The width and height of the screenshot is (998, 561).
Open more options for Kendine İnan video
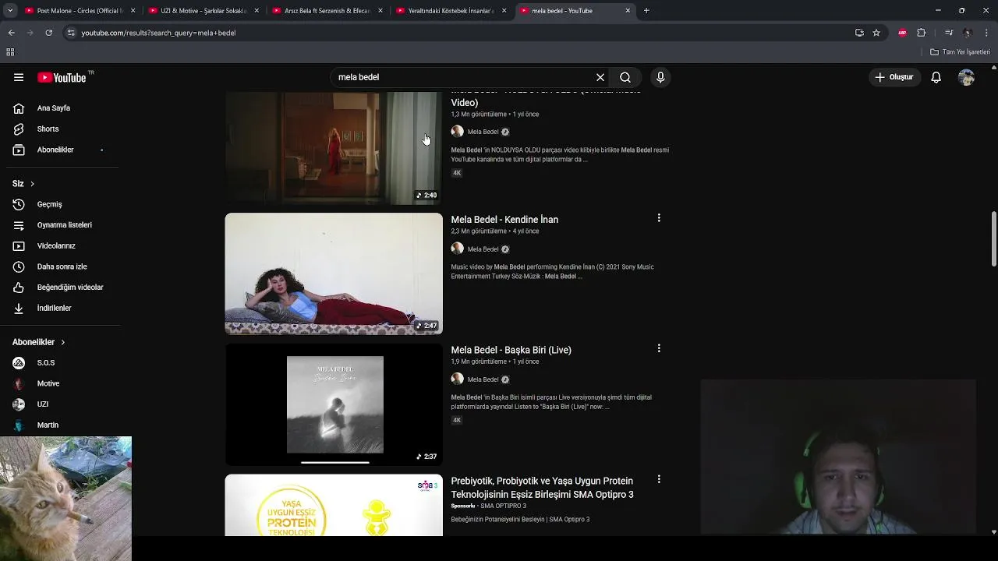coord(659,218)
